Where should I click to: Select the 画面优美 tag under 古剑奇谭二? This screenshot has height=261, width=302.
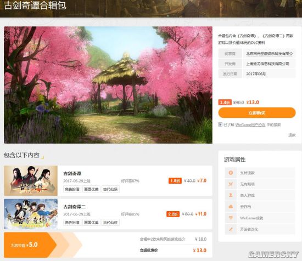(91, 223)
